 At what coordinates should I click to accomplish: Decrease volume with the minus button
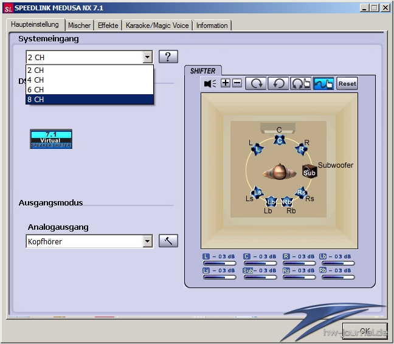point(237,83)
